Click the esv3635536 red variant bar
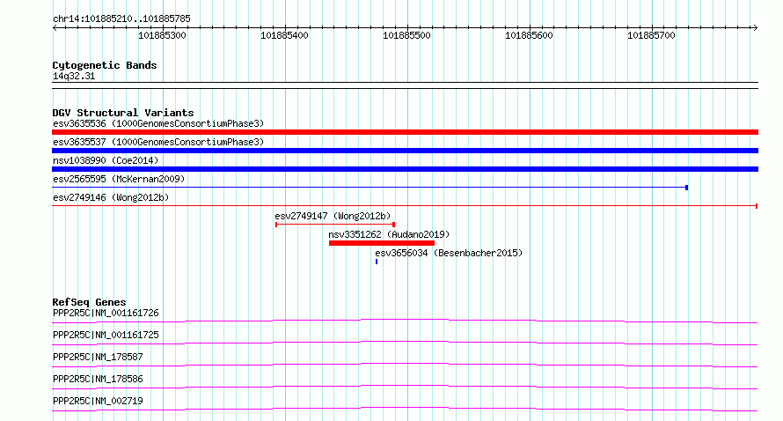This screenshot has height=421, width=783. click(x=405, y=132)
